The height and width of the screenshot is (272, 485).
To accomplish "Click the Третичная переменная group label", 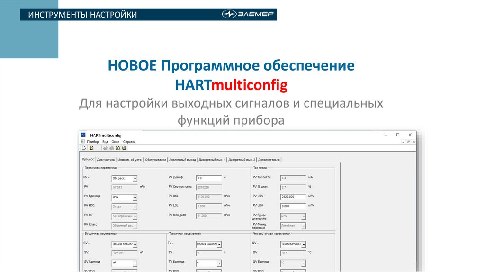I will pyautogui.click(x=185, y=233).
